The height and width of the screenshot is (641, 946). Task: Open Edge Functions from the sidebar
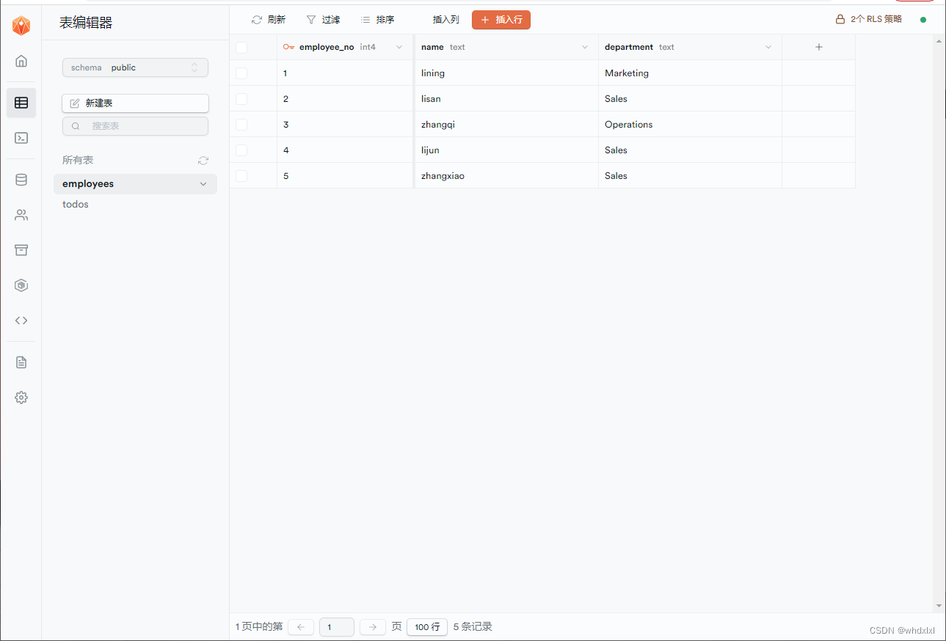click(21, 285)
